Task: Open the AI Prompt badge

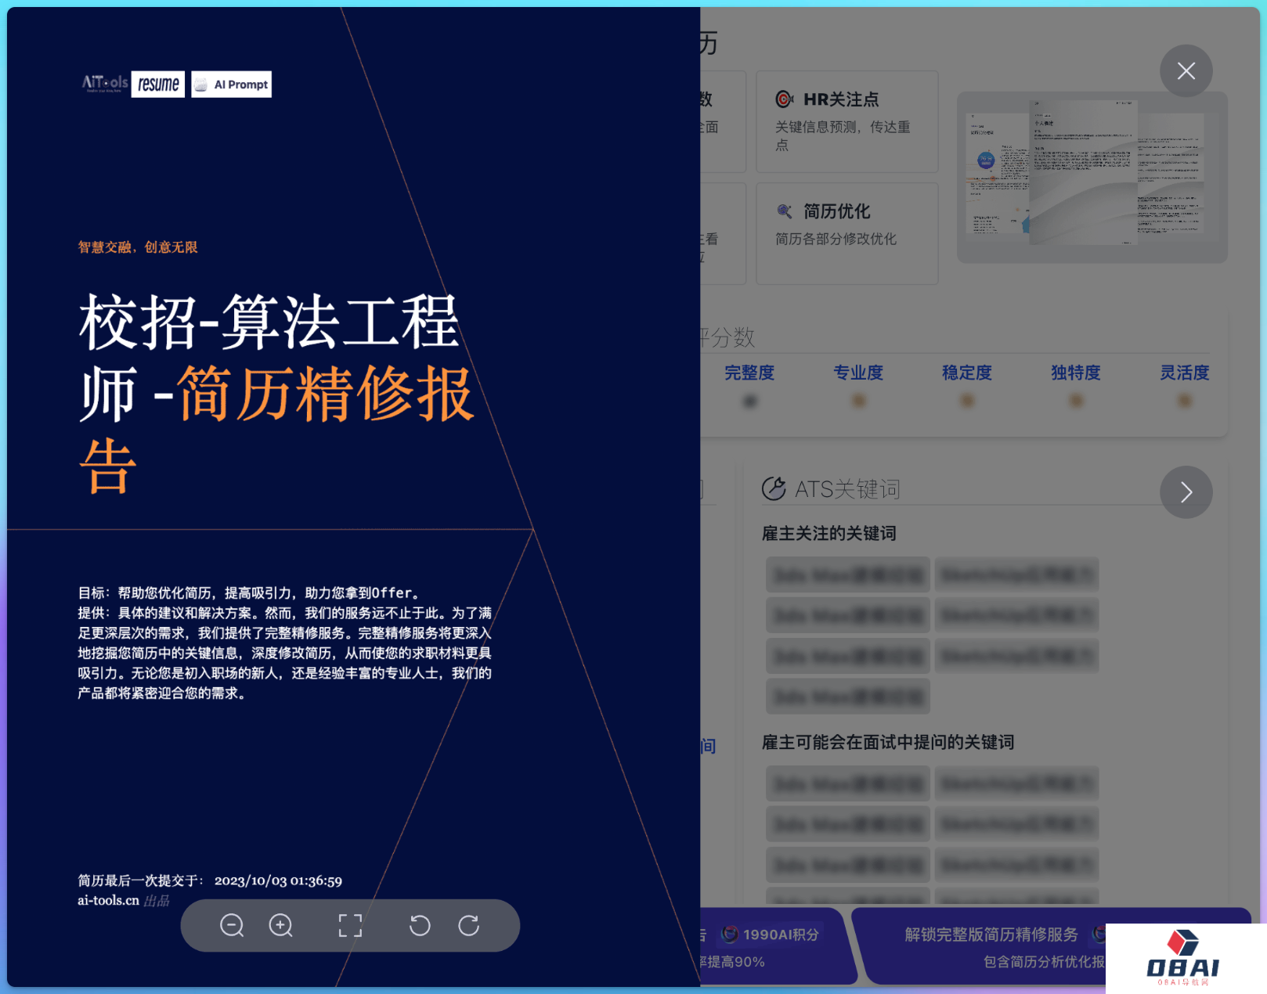Action: pos(232,85)
